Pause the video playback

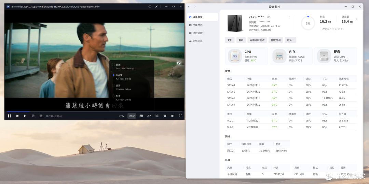click(10, 116)
